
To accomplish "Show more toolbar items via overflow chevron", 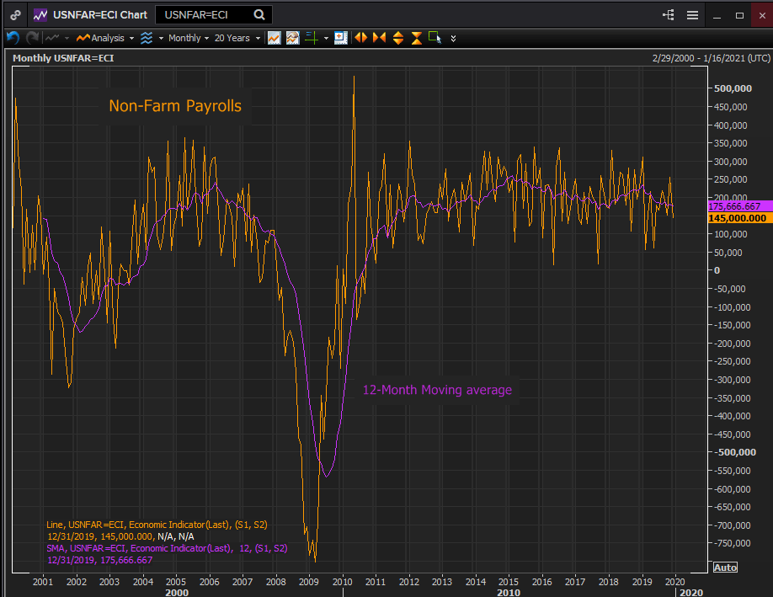I will pos(454,39).
